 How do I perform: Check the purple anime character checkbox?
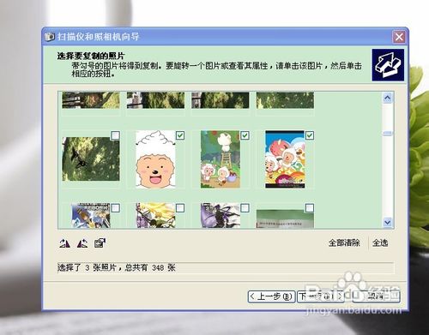[245, 208]
